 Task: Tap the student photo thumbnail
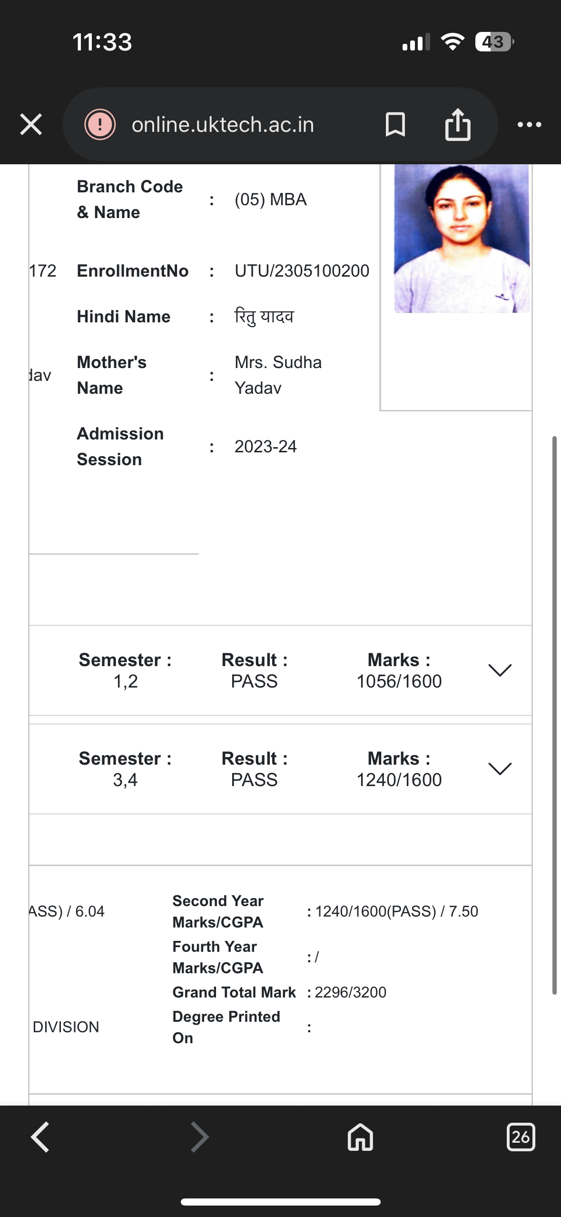pyautogui.click(x=461, y=238)
